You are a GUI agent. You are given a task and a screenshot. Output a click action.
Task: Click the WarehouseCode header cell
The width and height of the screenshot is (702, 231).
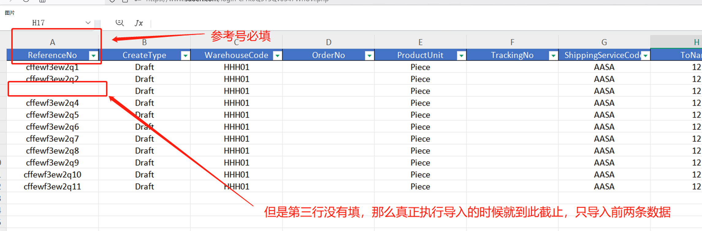[x=236, y=55]
